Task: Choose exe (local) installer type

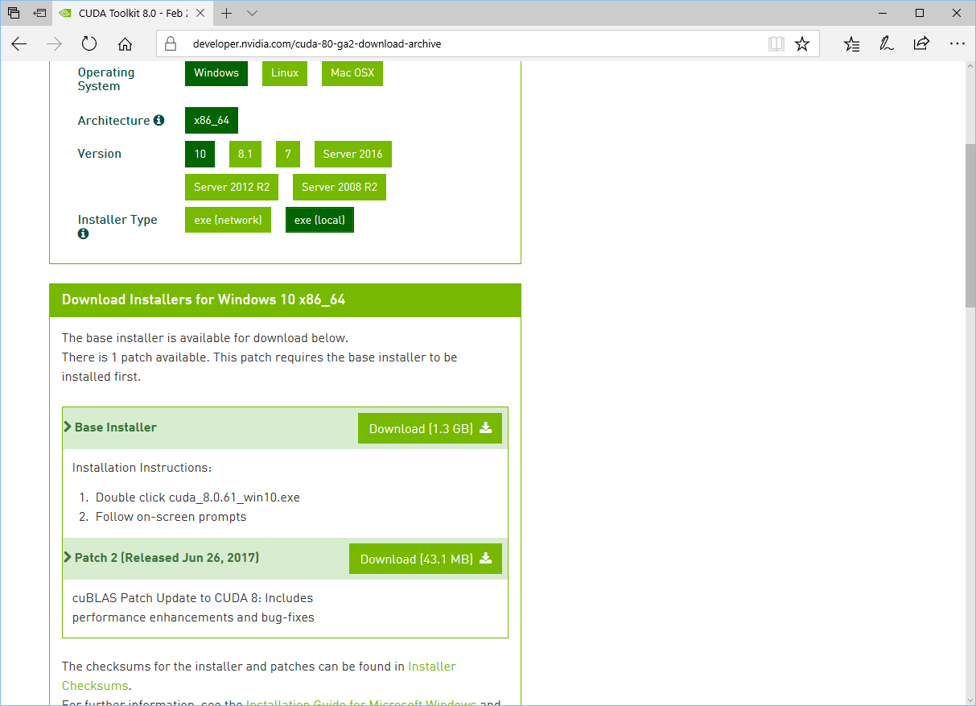Action: click(319, 220)
